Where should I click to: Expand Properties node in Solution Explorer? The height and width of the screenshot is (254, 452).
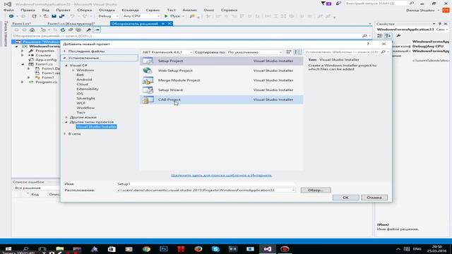[x=23, y=51]
